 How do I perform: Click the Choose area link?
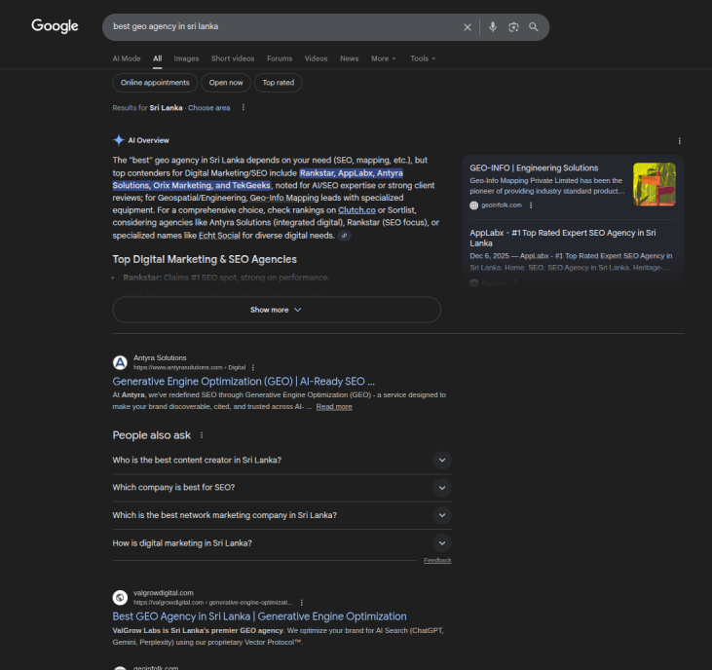pos(209,108)
